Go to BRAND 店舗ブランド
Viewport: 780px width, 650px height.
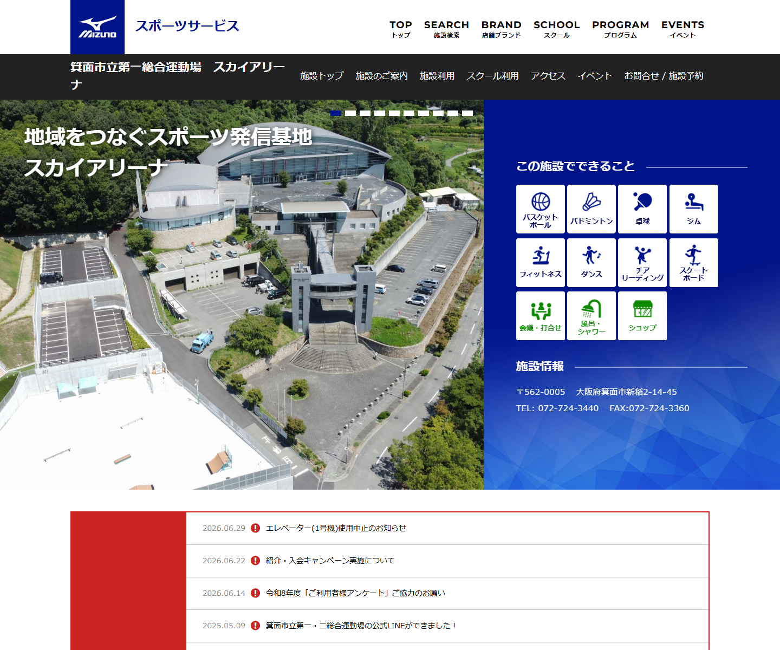tap(502, 29)
